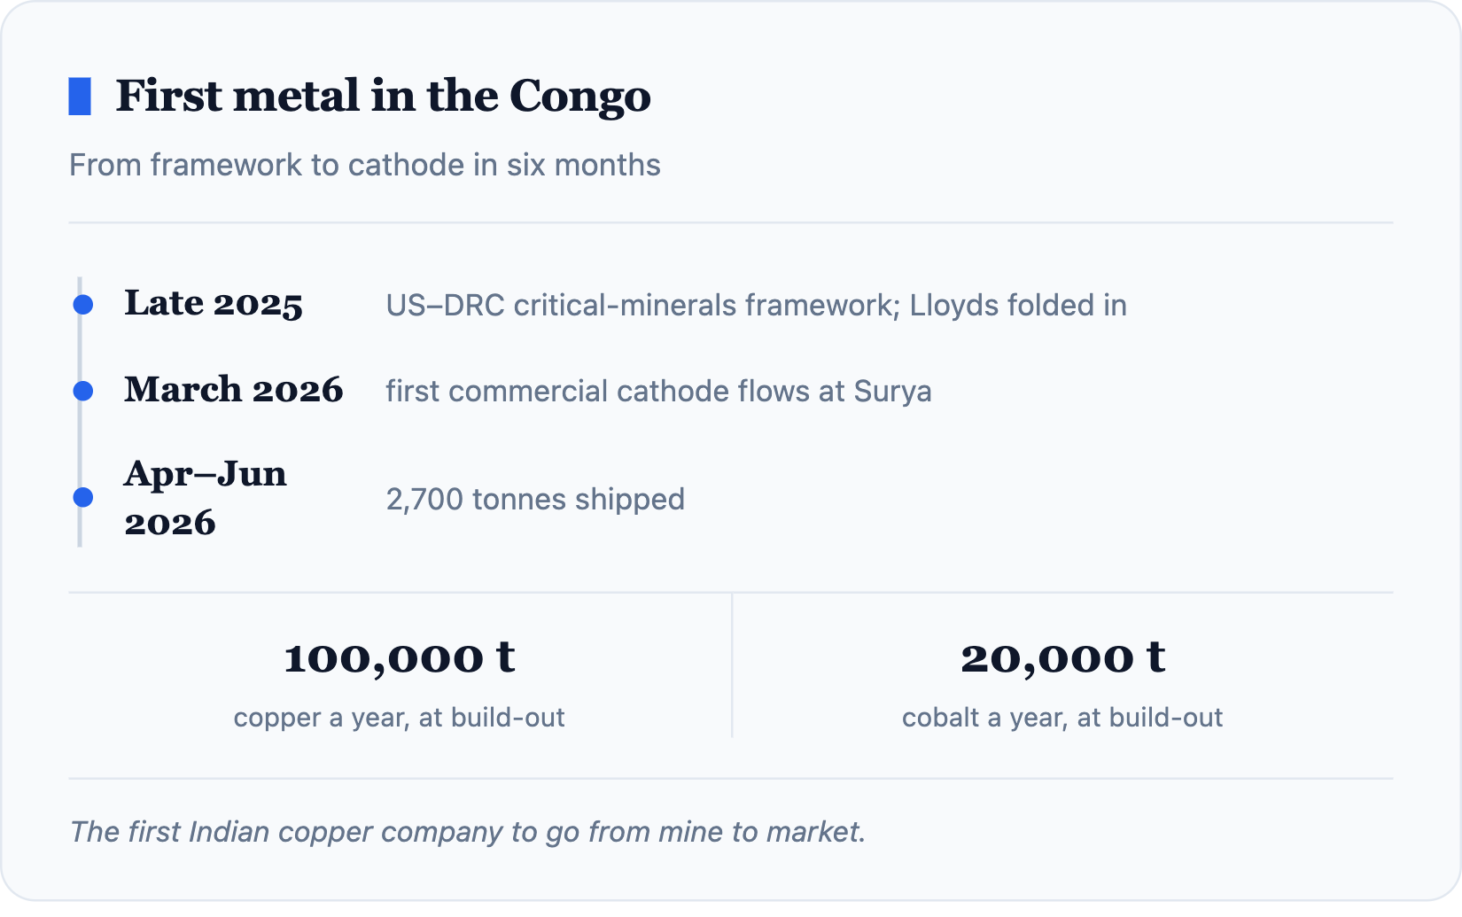Click 'copper a year, at build-out' caption
The image size is (1462, 917).
click(400, 717)
